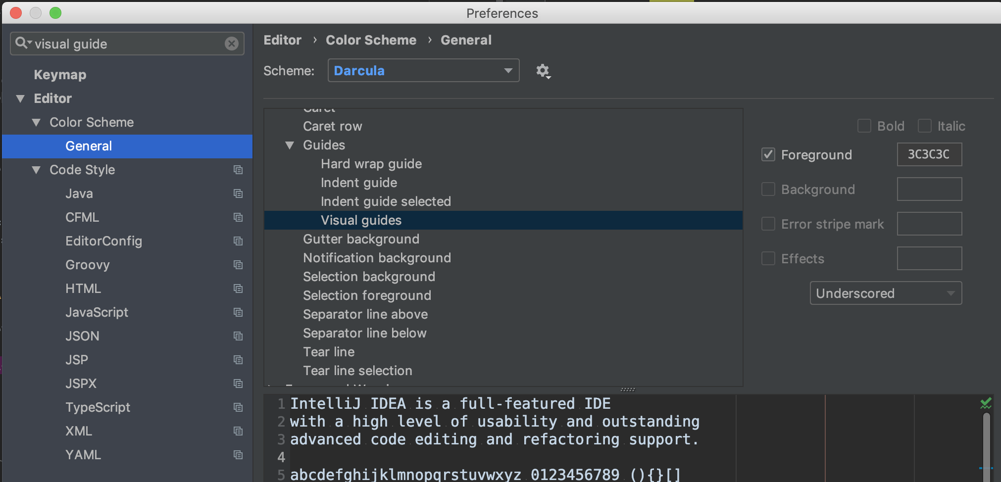Open the Scheme dropdown

point(422,70)
